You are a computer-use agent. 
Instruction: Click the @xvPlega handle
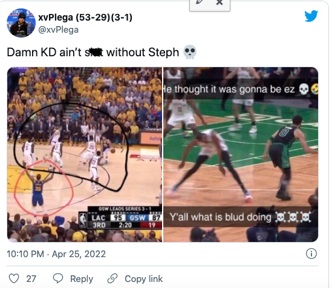(x=58, y=30)
